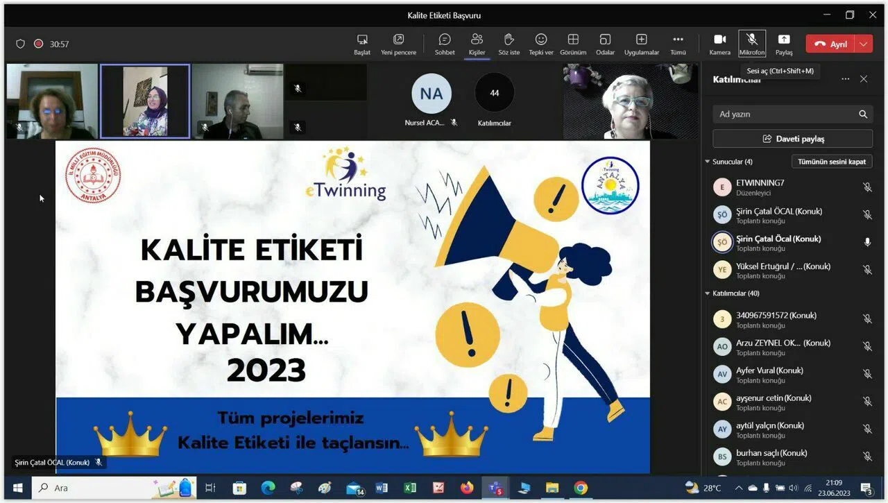Select the Kişiler tab in toolbar
888x503 pixels.
[477, 40]
